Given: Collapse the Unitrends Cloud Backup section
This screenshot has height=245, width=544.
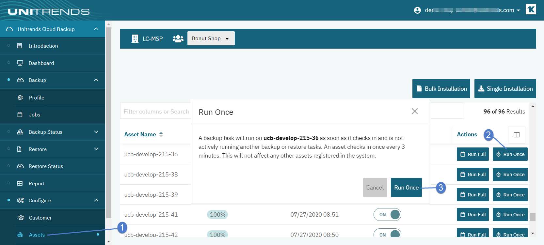Looking at the screenshot, I should (x=96, y=29).
